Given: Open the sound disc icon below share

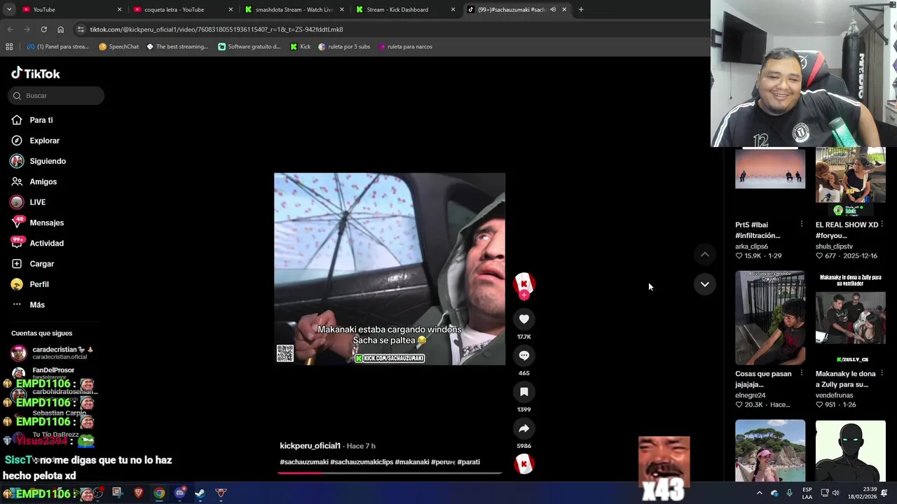Looking at the screenshot, I should click(x=523, y=464).
